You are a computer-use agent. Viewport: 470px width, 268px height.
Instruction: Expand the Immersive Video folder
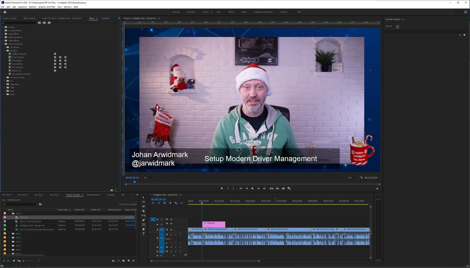point(5,78)
